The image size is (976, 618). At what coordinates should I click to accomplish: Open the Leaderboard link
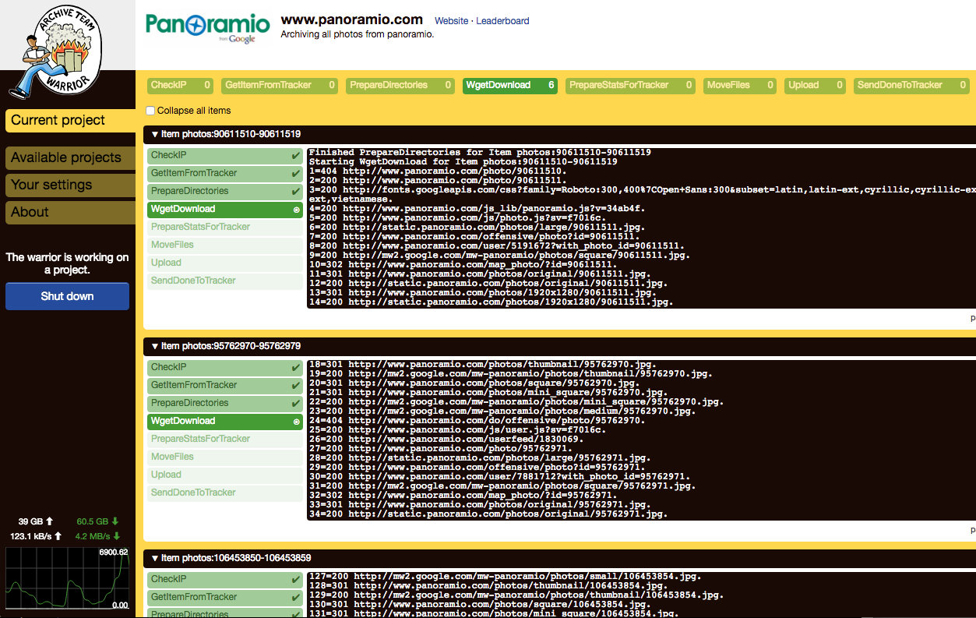point(502,21)
